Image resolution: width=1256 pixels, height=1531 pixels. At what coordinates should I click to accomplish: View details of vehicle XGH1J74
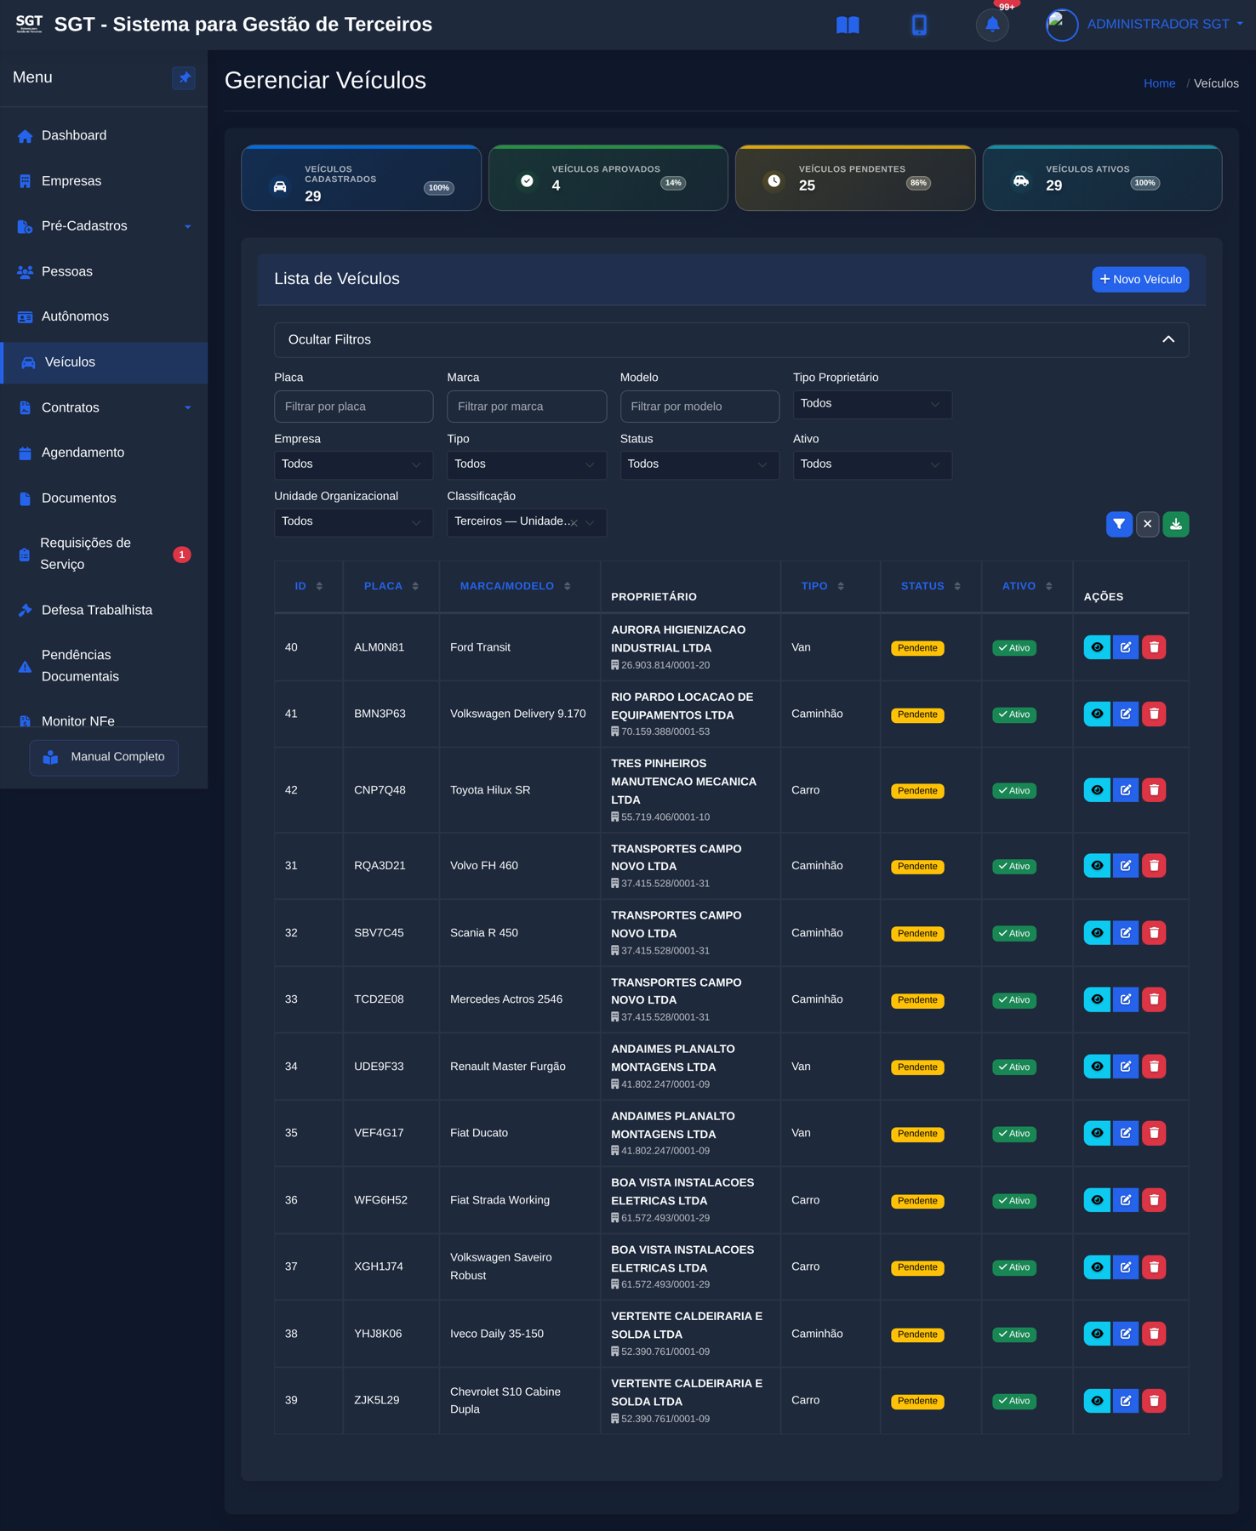(1097, 1267)
